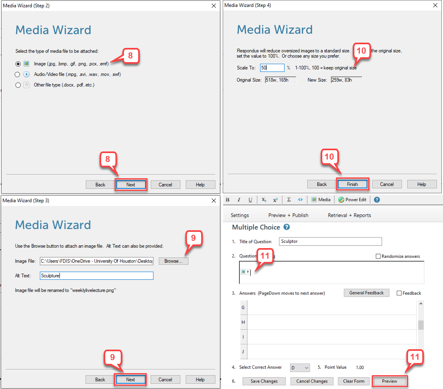Viewport: 443px width, 389px height.
Task: Click Browse to choose an image file
Action: point(174,261)
